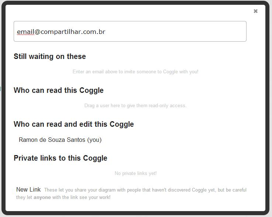Viewport: 272px width, 217px height.
Task: Click the bold word "anyone" in the warning
Action: (43, 197)
